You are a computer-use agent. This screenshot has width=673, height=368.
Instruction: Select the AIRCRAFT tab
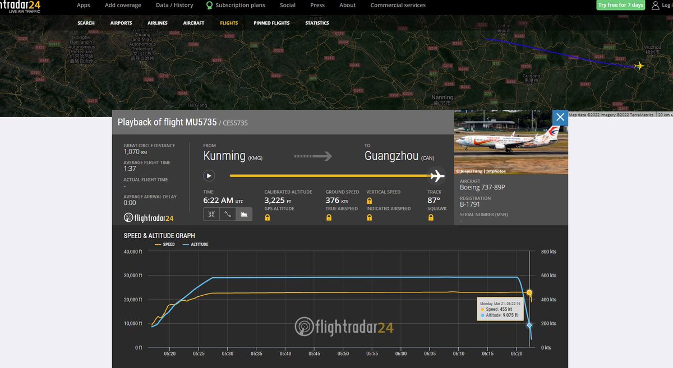[193, 23]
